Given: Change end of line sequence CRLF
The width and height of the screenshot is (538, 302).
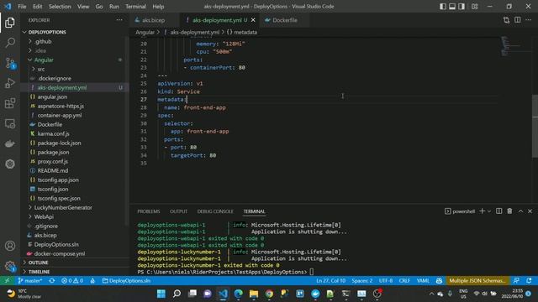Looking at the screenshot, I should coord(404,281).
